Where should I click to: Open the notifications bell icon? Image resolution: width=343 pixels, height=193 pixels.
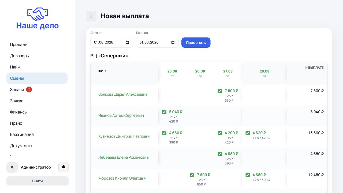[x=64, y=167]
